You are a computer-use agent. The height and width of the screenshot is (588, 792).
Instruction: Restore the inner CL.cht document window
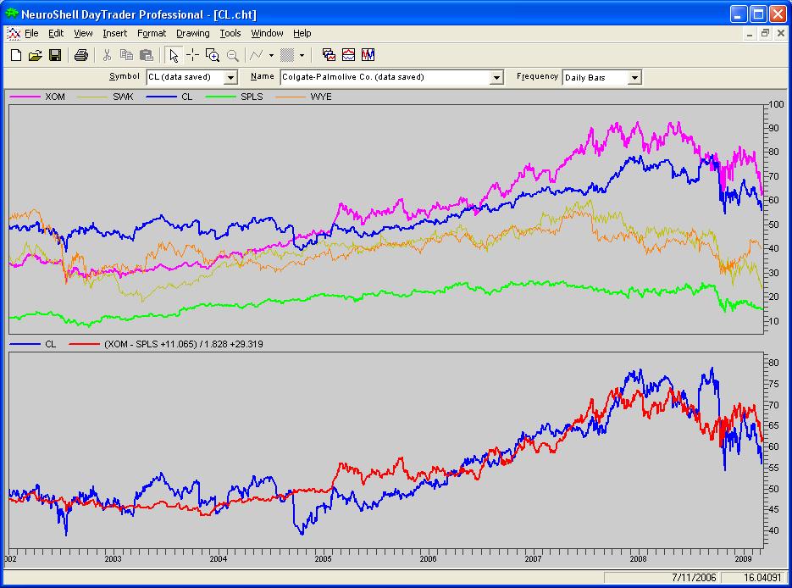pos(765,33)
